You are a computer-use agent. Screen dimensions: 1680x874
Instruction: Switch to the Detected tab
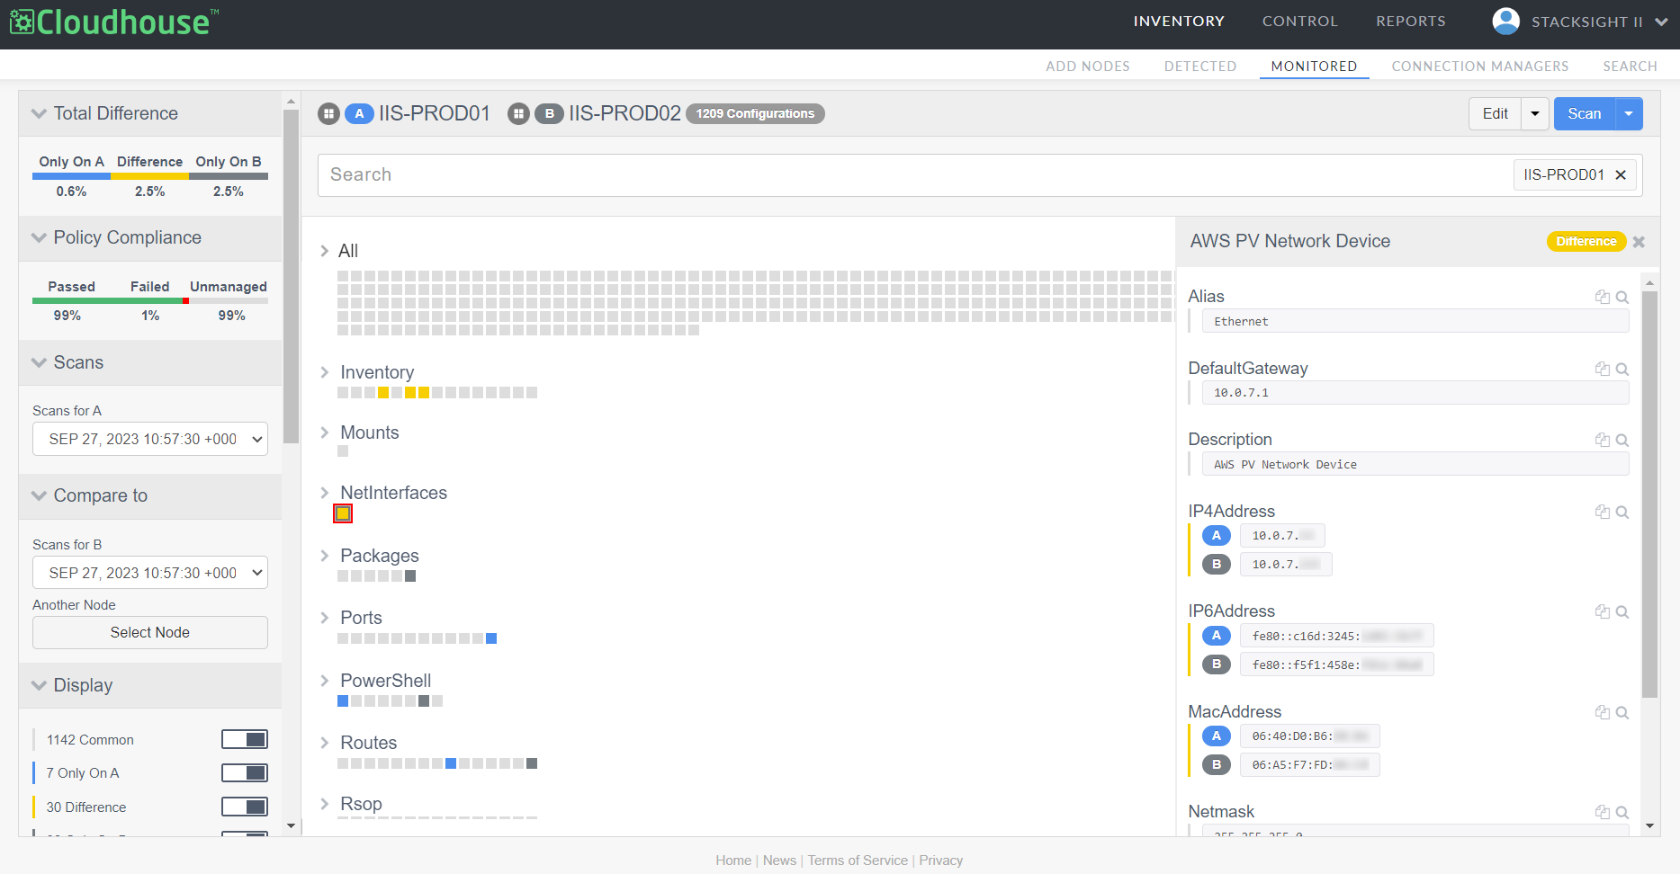(1200, 67)
